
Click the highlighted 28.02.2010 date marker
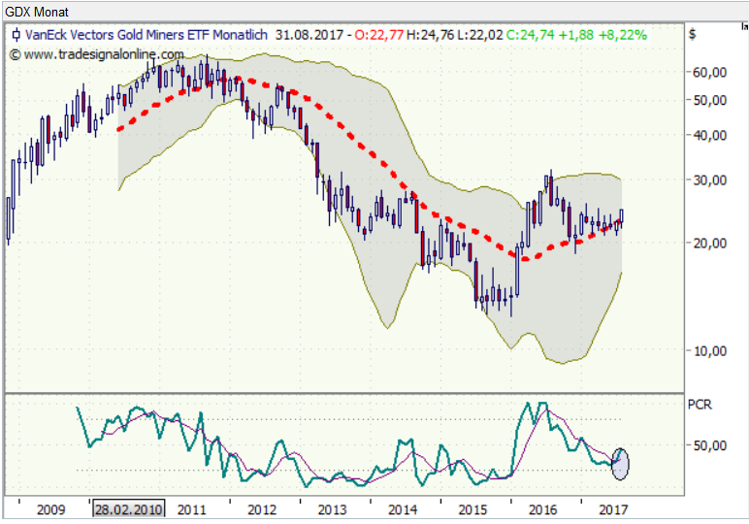[128, 509]
